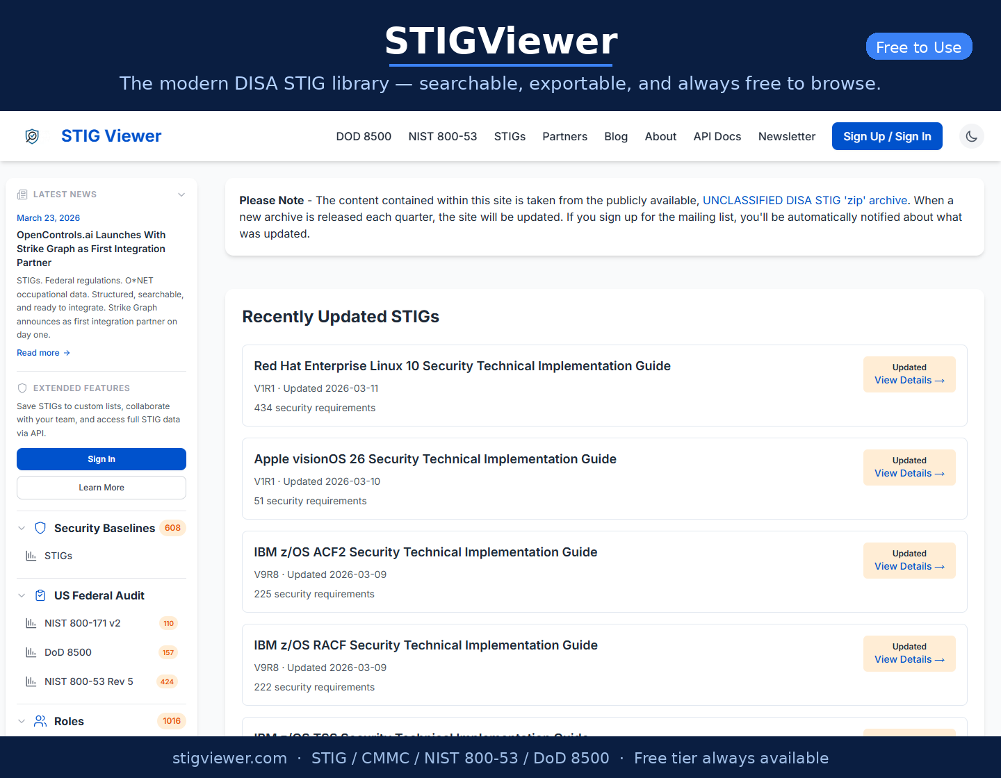Image resolution: width=1001 pixels, height=778 pixels.
Task: Select DoD 8500 in the sidebar
Action: click(x=68, y=652)
